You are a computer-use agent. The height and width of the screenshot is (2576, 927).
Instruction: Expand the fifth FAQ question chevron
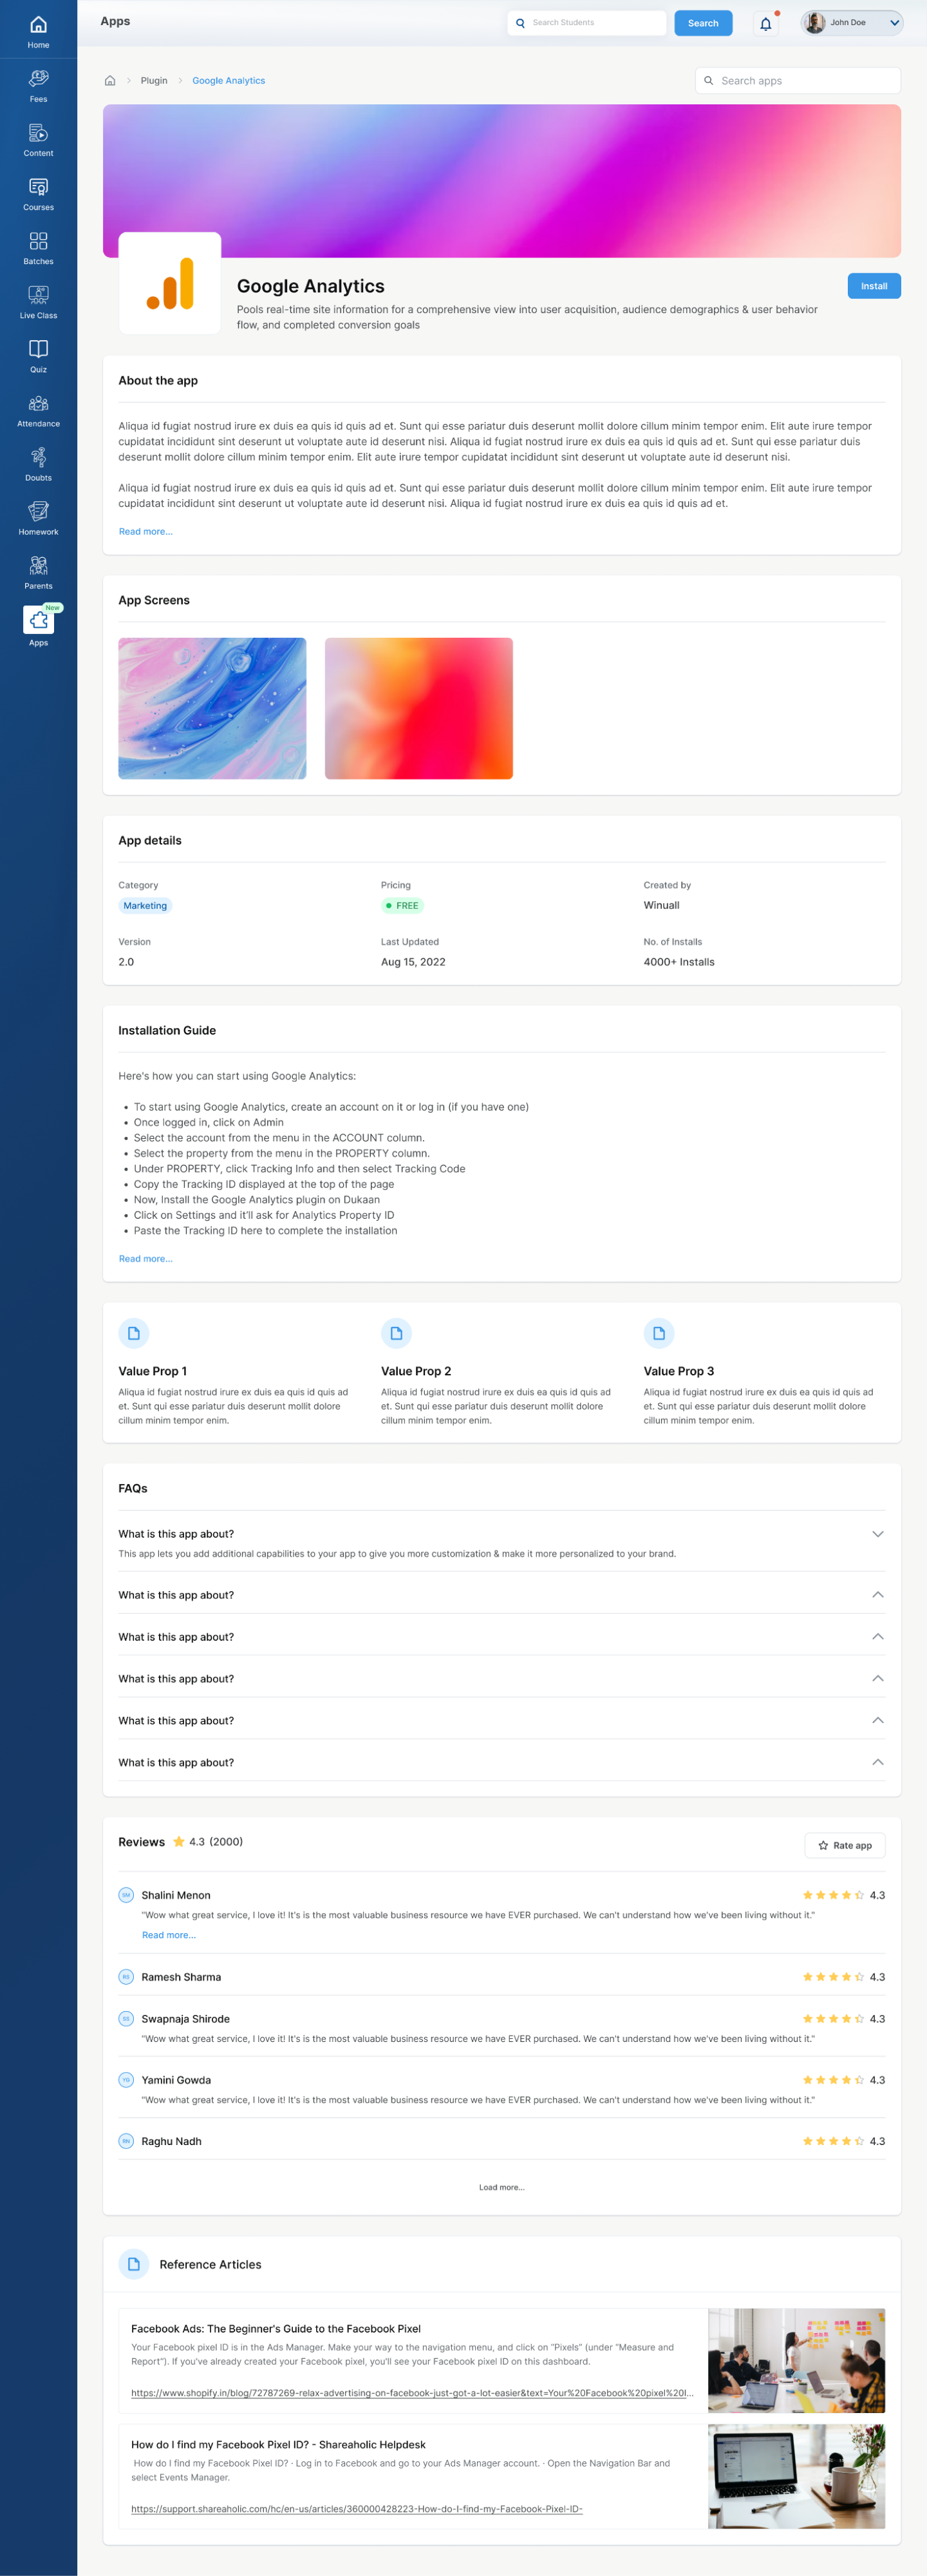click(x=878, y=1720)
